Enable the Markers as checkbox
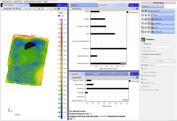Image resolution: width=177 pixels, height=121 pixels. 142,43
